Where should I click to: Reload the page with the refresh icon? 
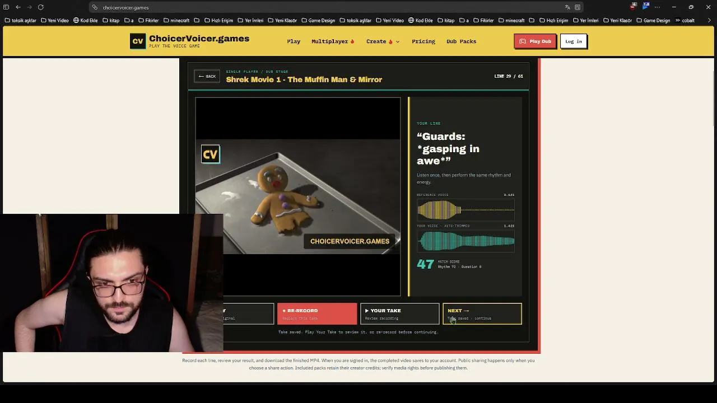point(41,7)
